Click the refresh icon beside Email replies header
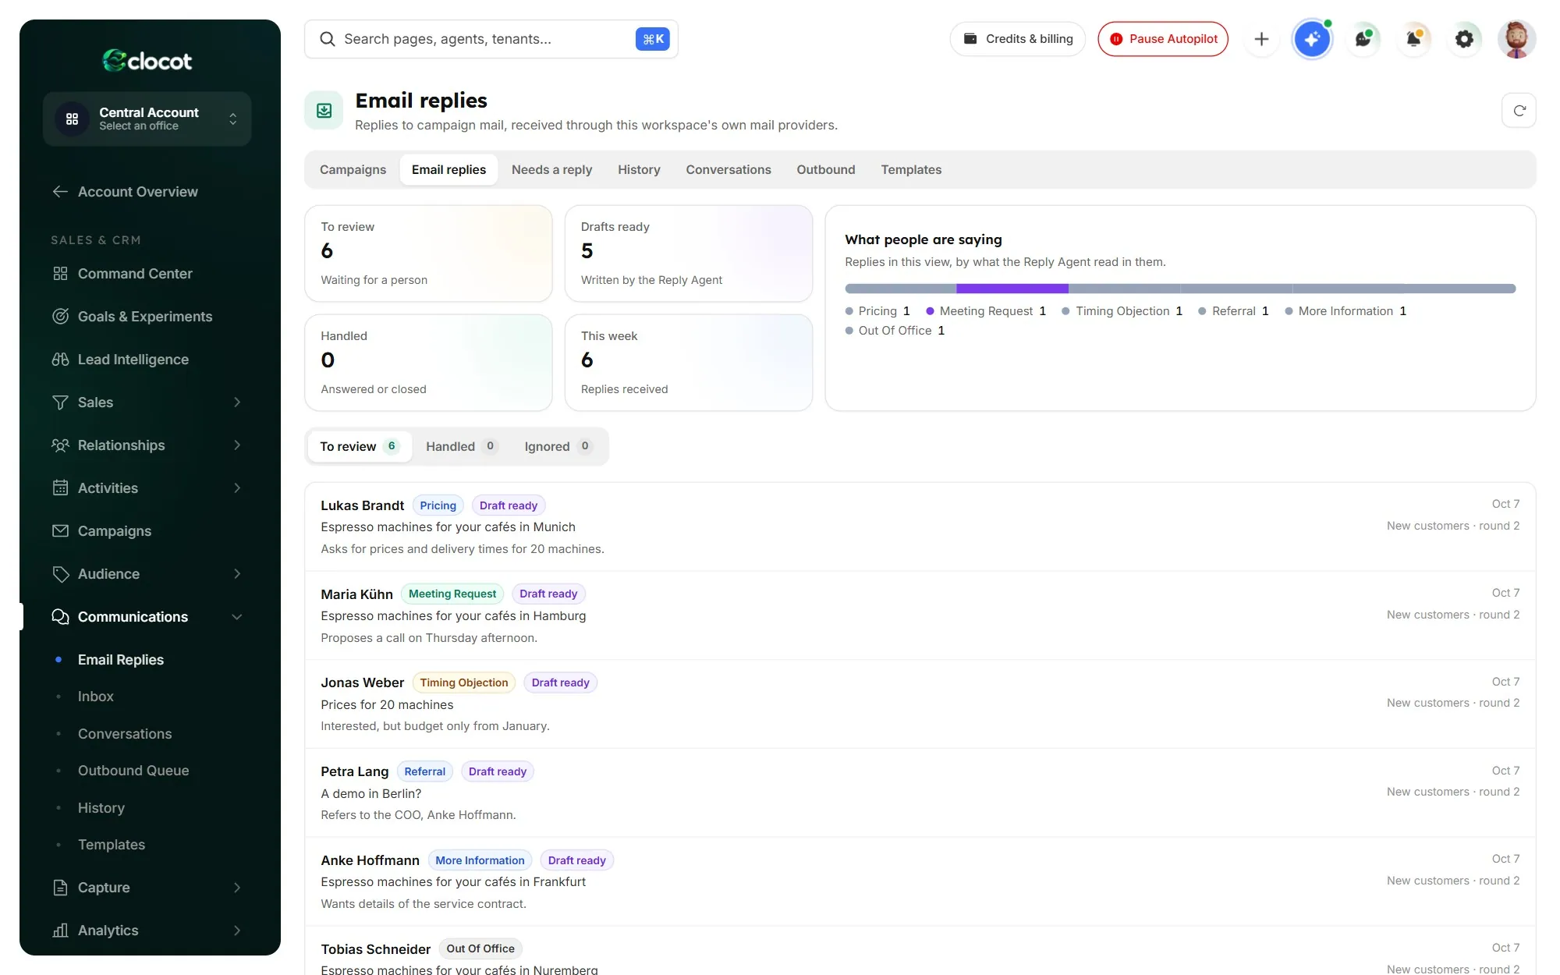The width and height of the screenshot is (1560, 975). 1519,111
